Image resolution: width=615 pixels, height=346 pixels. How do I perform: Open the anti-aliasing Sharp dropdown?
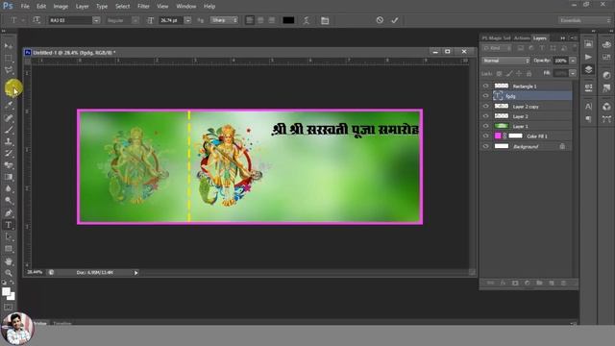(224, 20)
